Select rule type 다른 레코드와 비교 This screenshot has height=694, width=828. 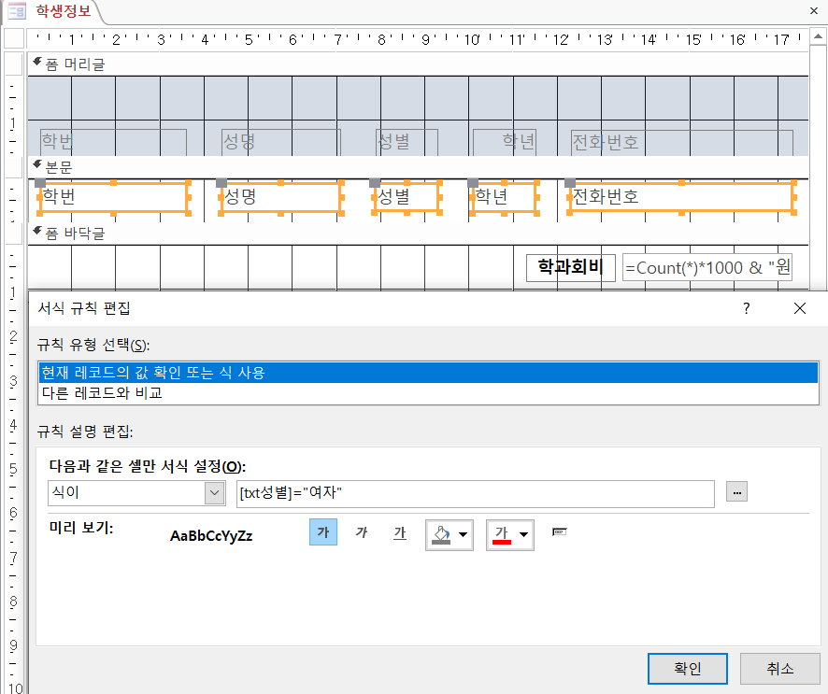pyautogui.click(x=427, y=393)
